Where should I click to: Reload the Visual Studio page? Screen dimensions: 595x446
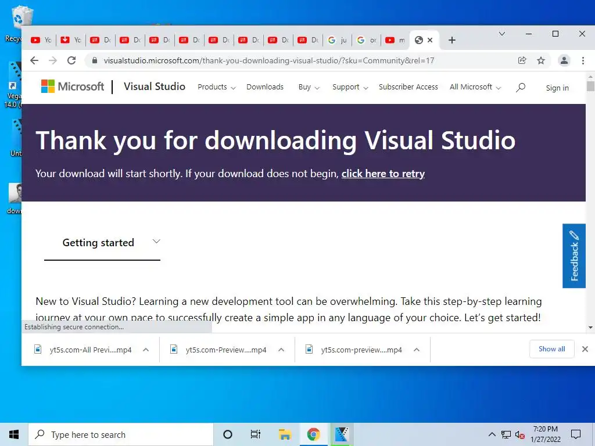[x=71, y=60]
